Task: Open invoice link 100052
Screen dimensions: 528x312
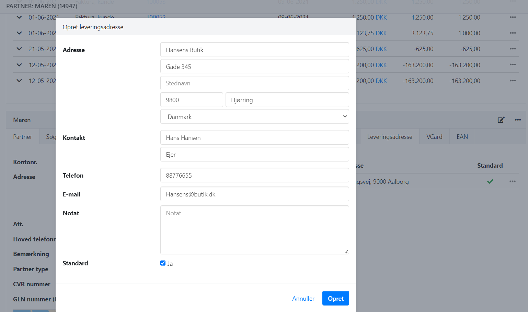Action: tap(156, 16)
